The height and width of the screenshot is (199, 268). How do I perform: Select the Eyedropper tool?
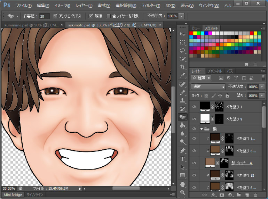pos(182,75)
